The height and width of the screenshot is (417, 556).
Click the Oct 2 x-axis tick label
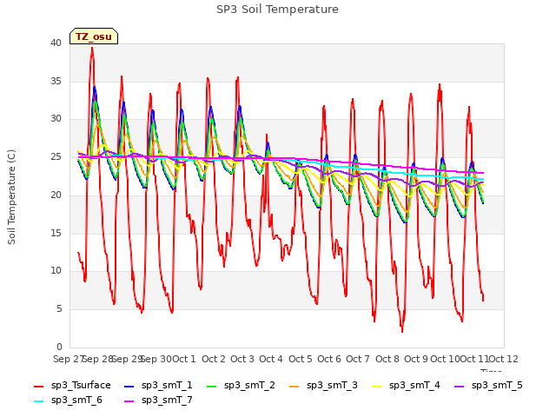point(214,359)
